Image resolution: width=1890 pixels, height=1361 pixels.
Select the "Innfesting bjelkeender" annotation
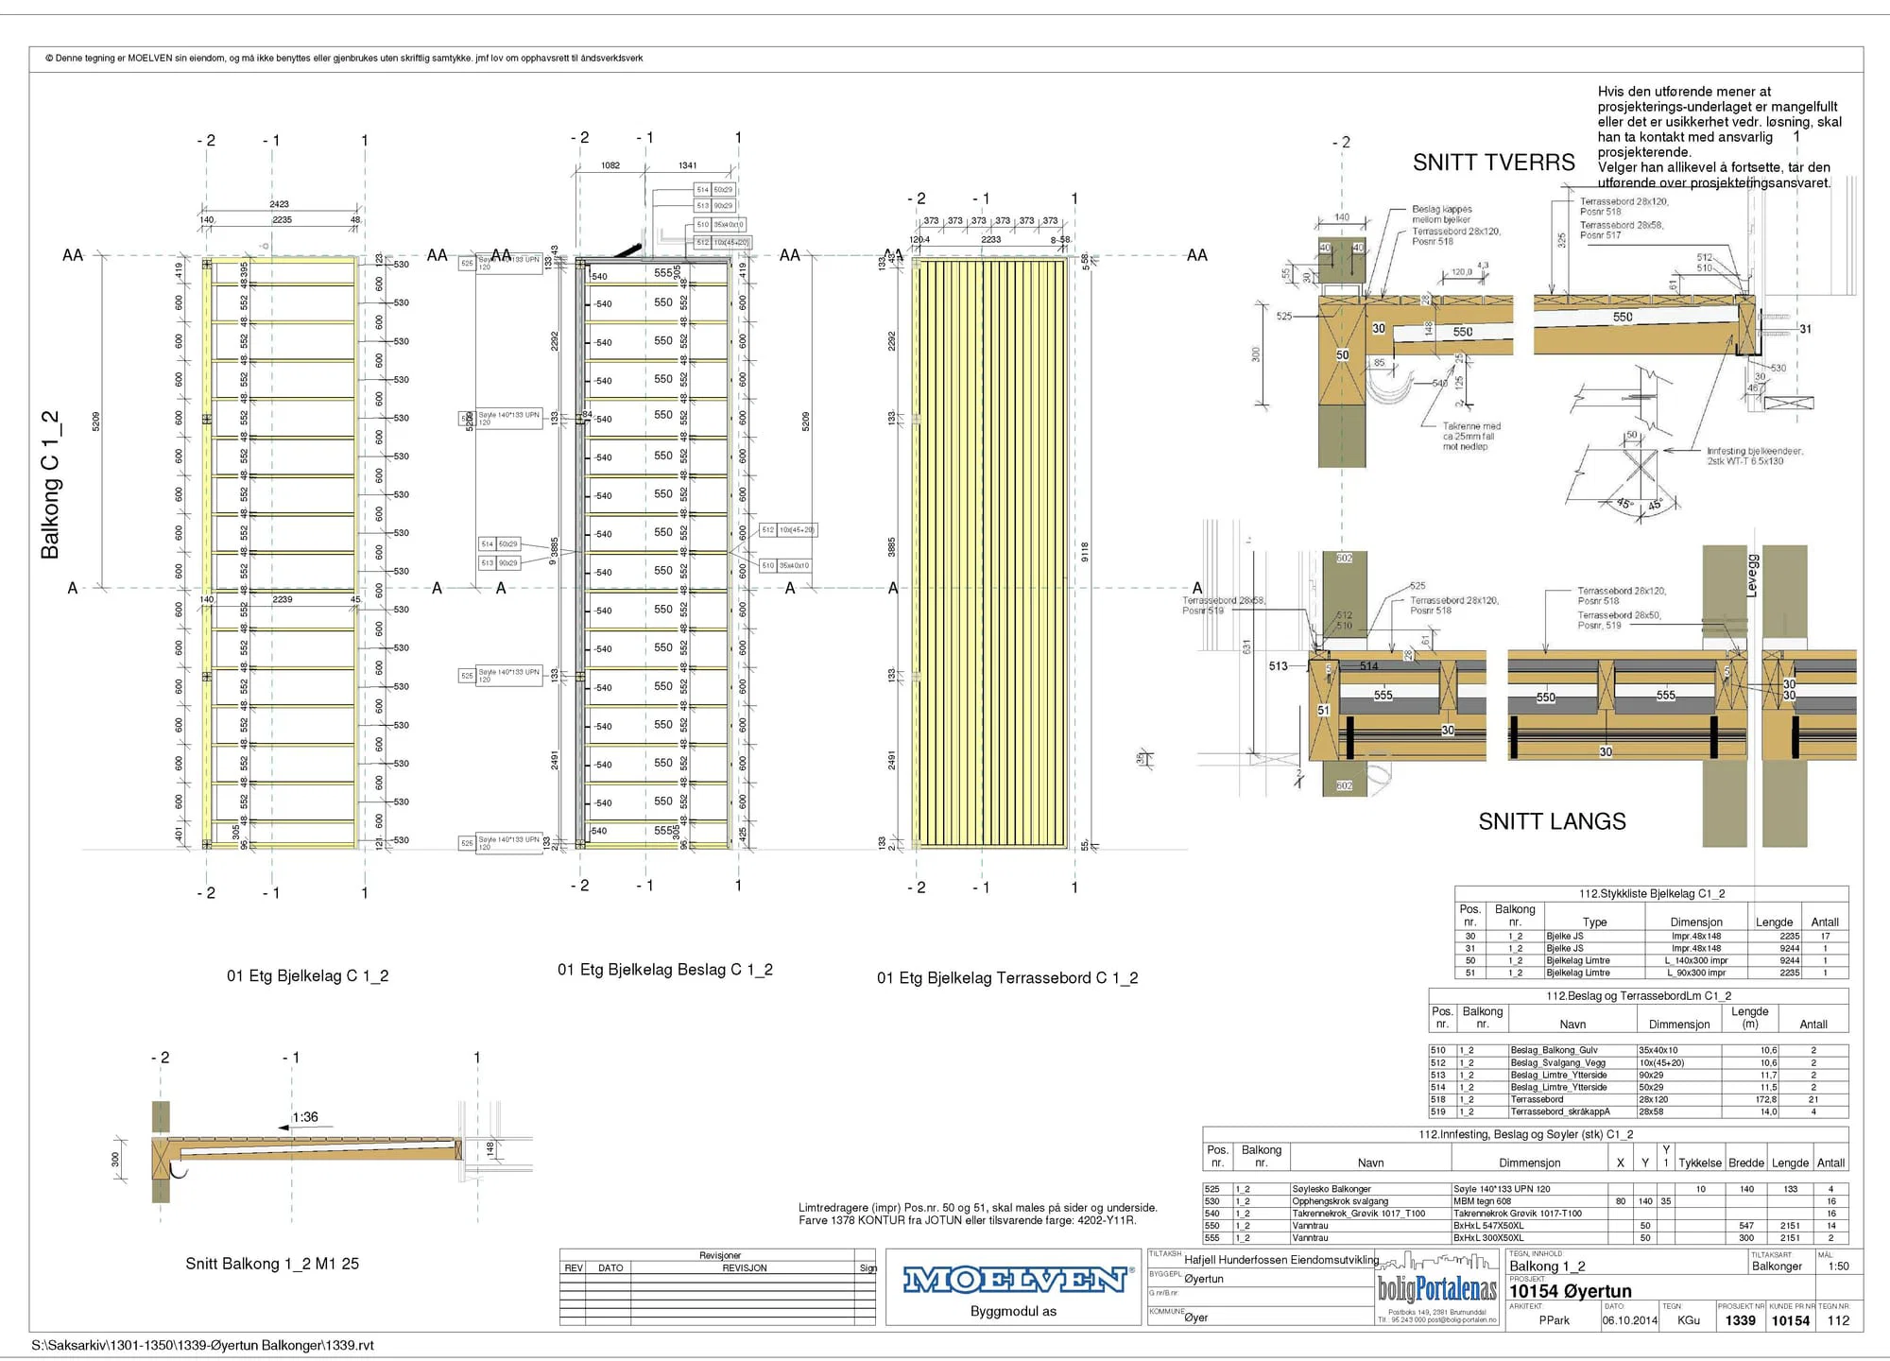[x=1755, y=457]
